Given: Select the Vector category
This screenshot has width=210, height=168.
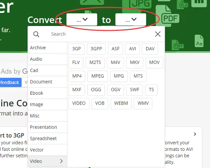Looking at the screenshot, I should pyautogui.click(x=48, y=150).
